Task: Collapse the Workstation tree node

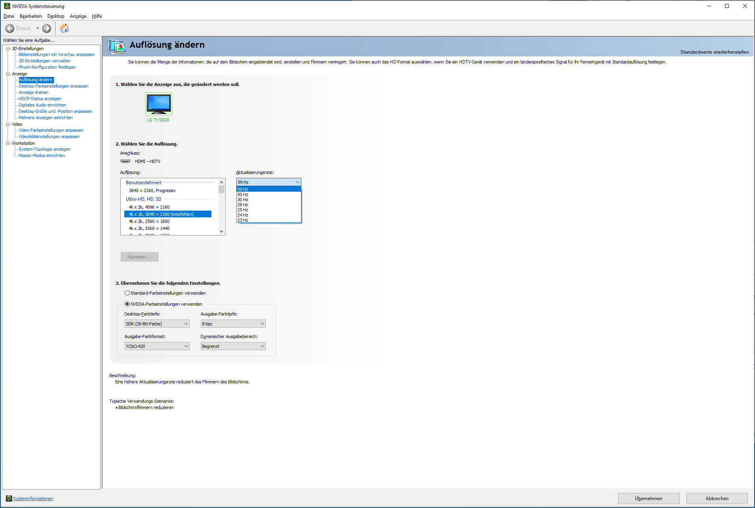Action: point(7,143)
